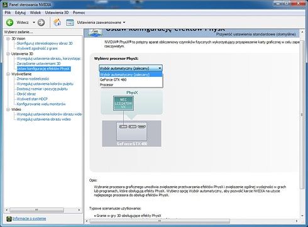
Task: Select GeForce GTX 480 option
Action: (x=131, y=80)
